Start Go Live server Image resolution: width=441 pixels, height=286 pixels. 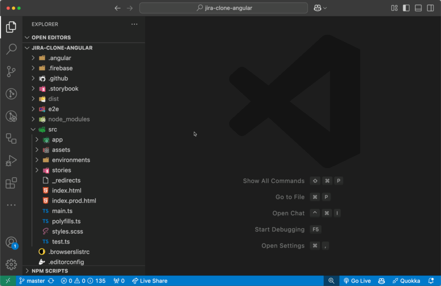click(x=357, y=281)
